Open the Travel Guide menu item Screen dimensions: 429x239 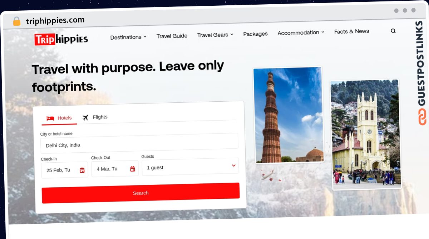click(x=172, y=36)
